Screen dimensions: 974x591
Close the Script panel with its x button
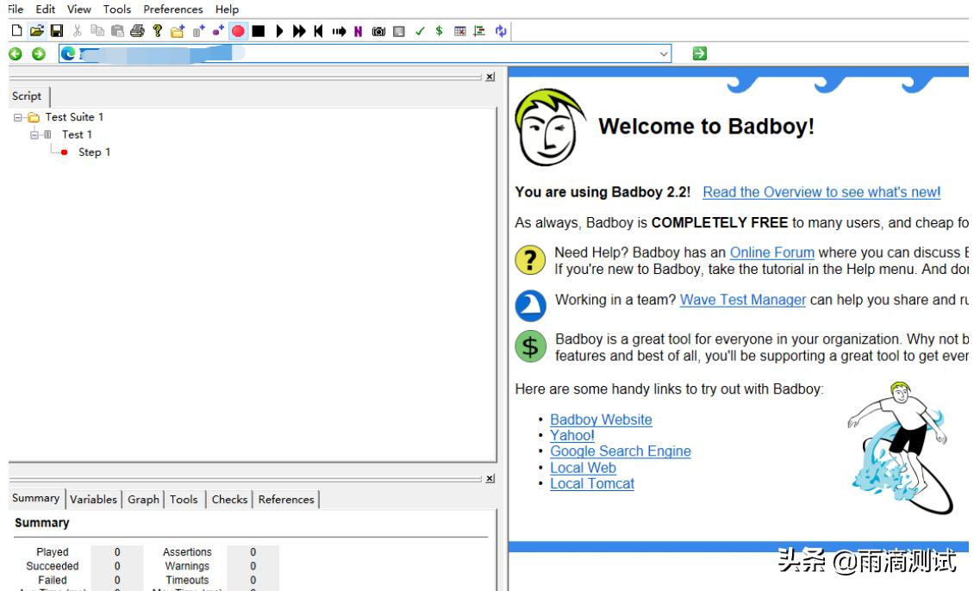click(490, 77)
